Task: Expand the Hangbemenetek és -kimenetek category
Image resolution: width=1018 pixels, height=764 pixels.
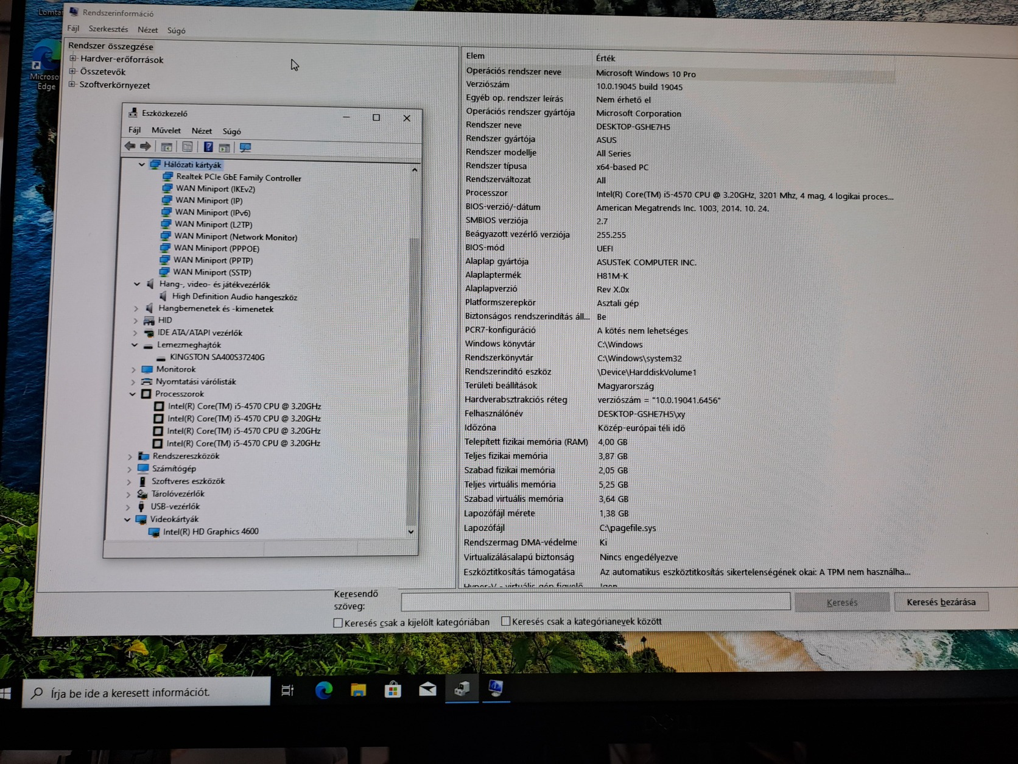Action: click(136, 308)
